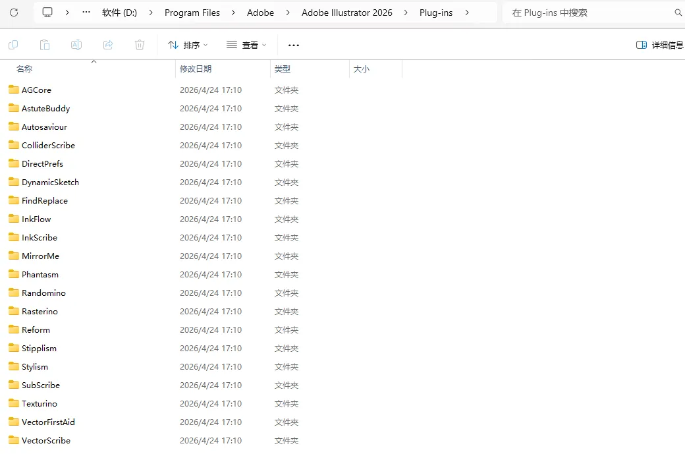Sort by the 修改日期 column header

(196, 69)
